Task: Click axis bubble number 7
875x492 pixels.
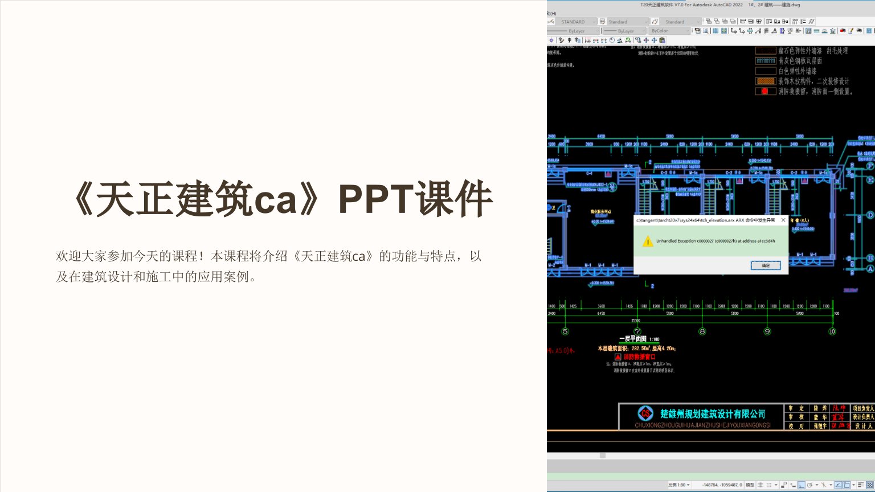Action: 637,331
